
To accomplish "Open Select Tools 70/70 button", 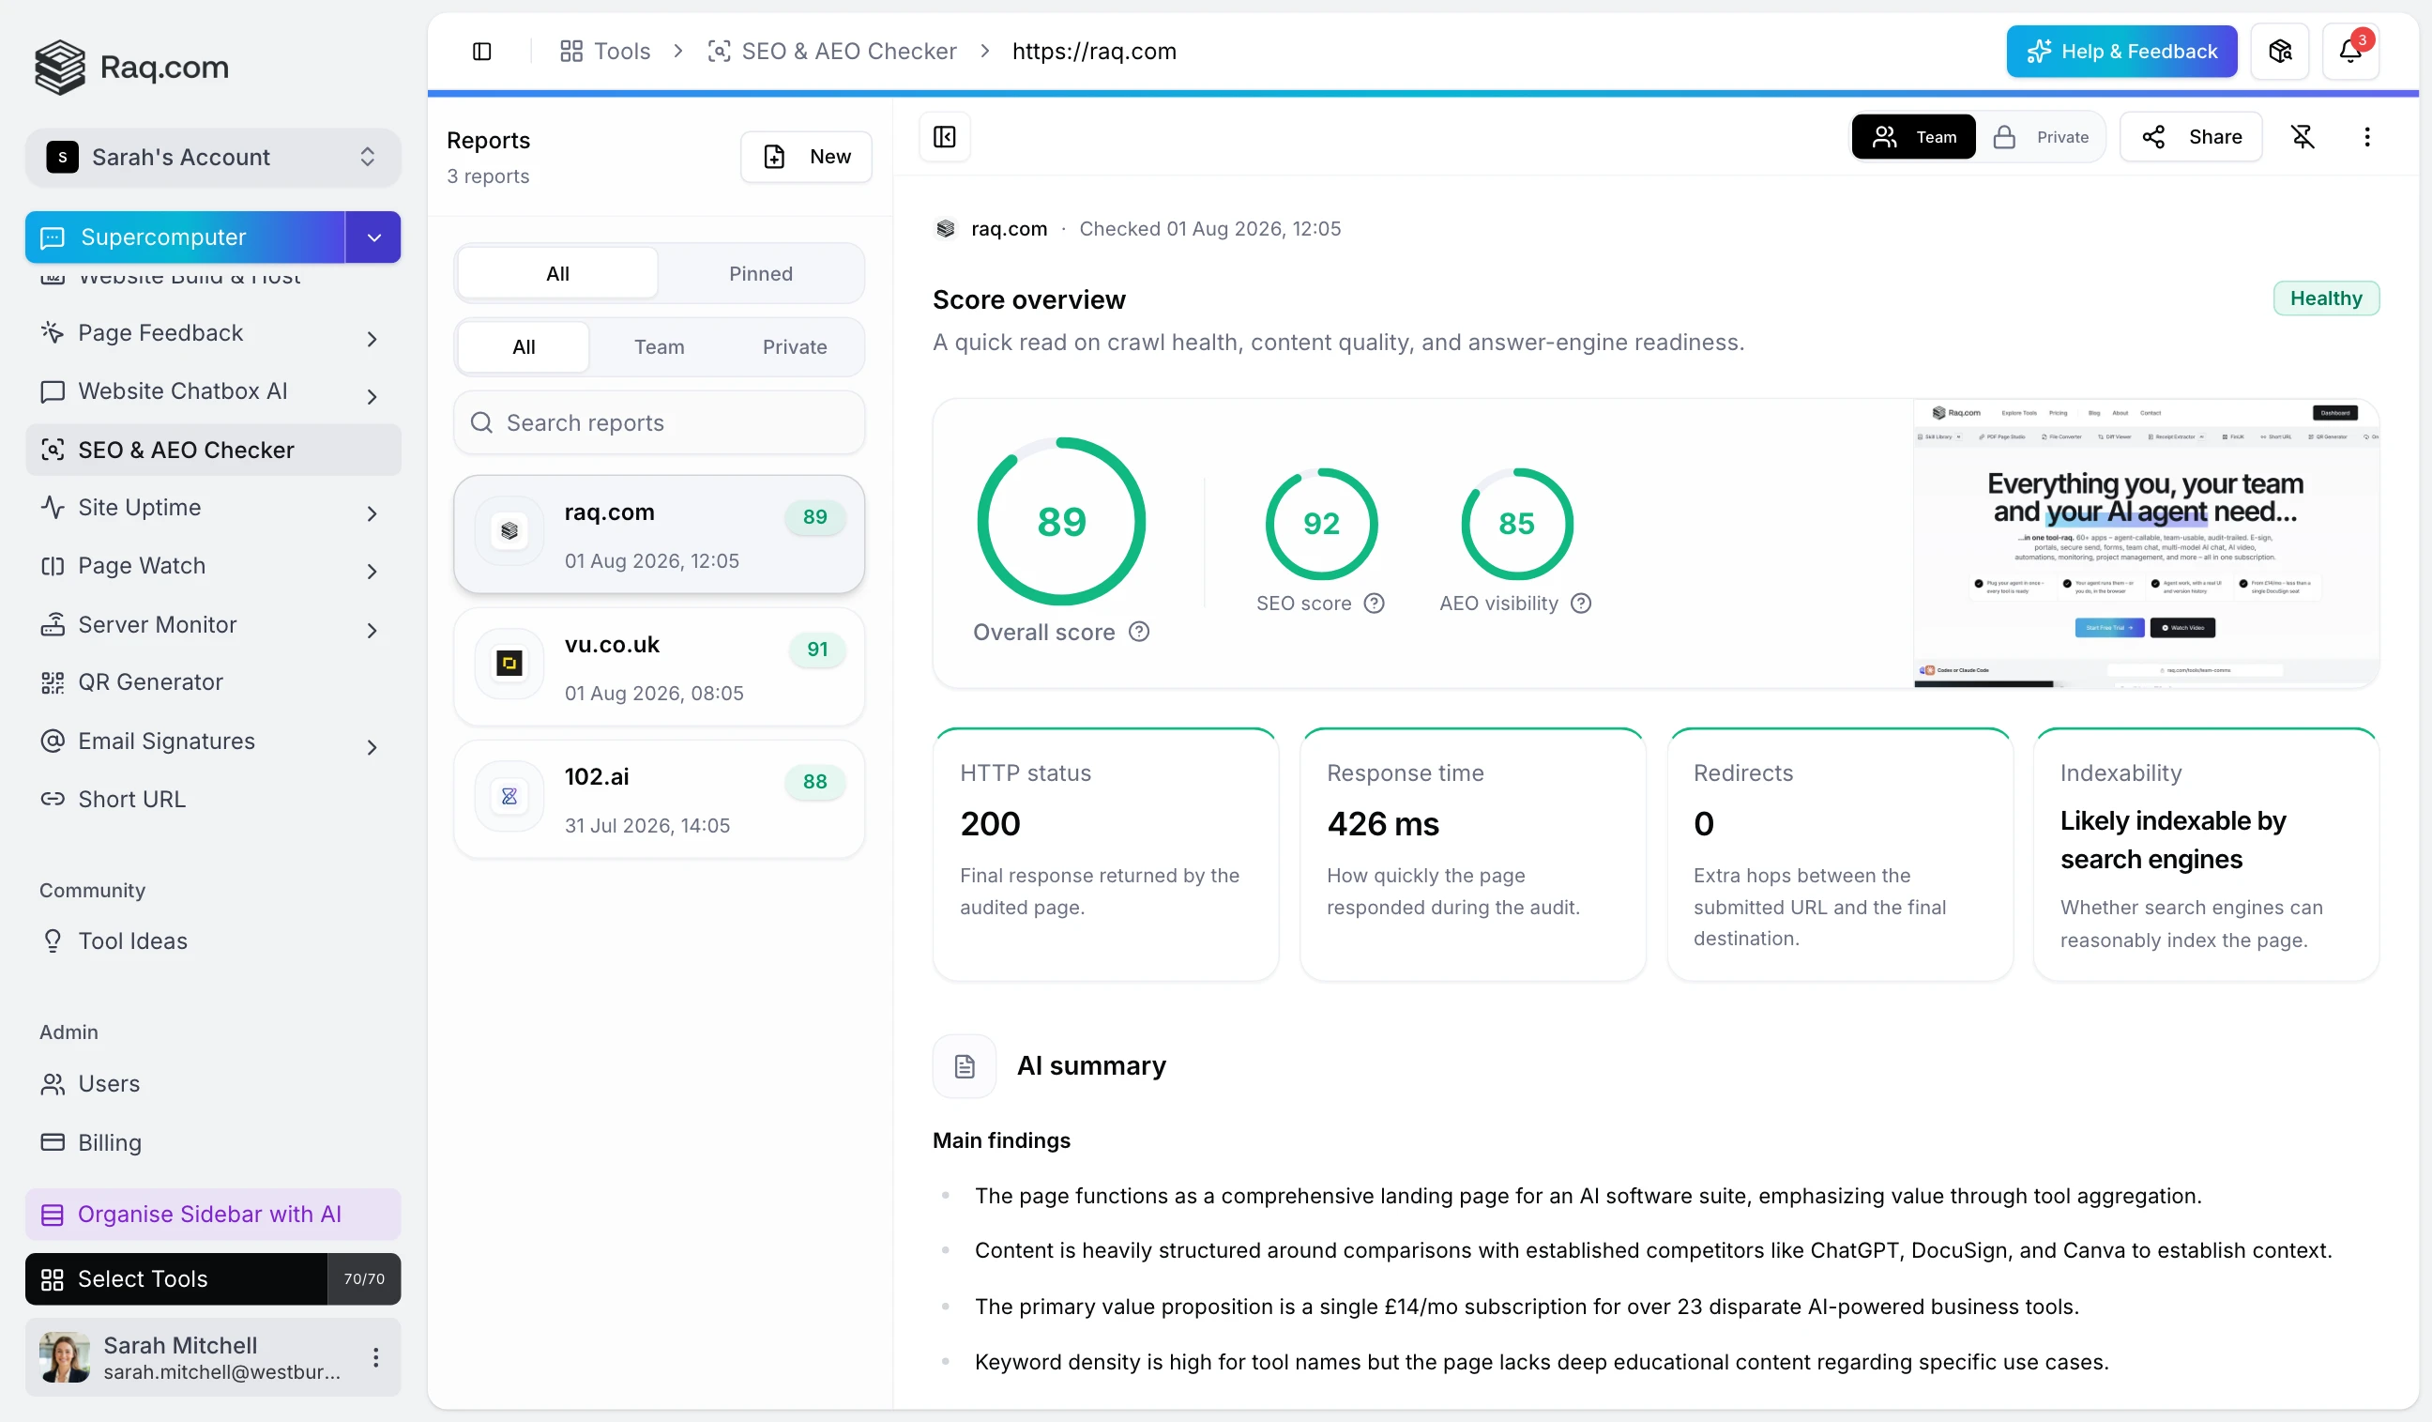I will pos(212,1279).
